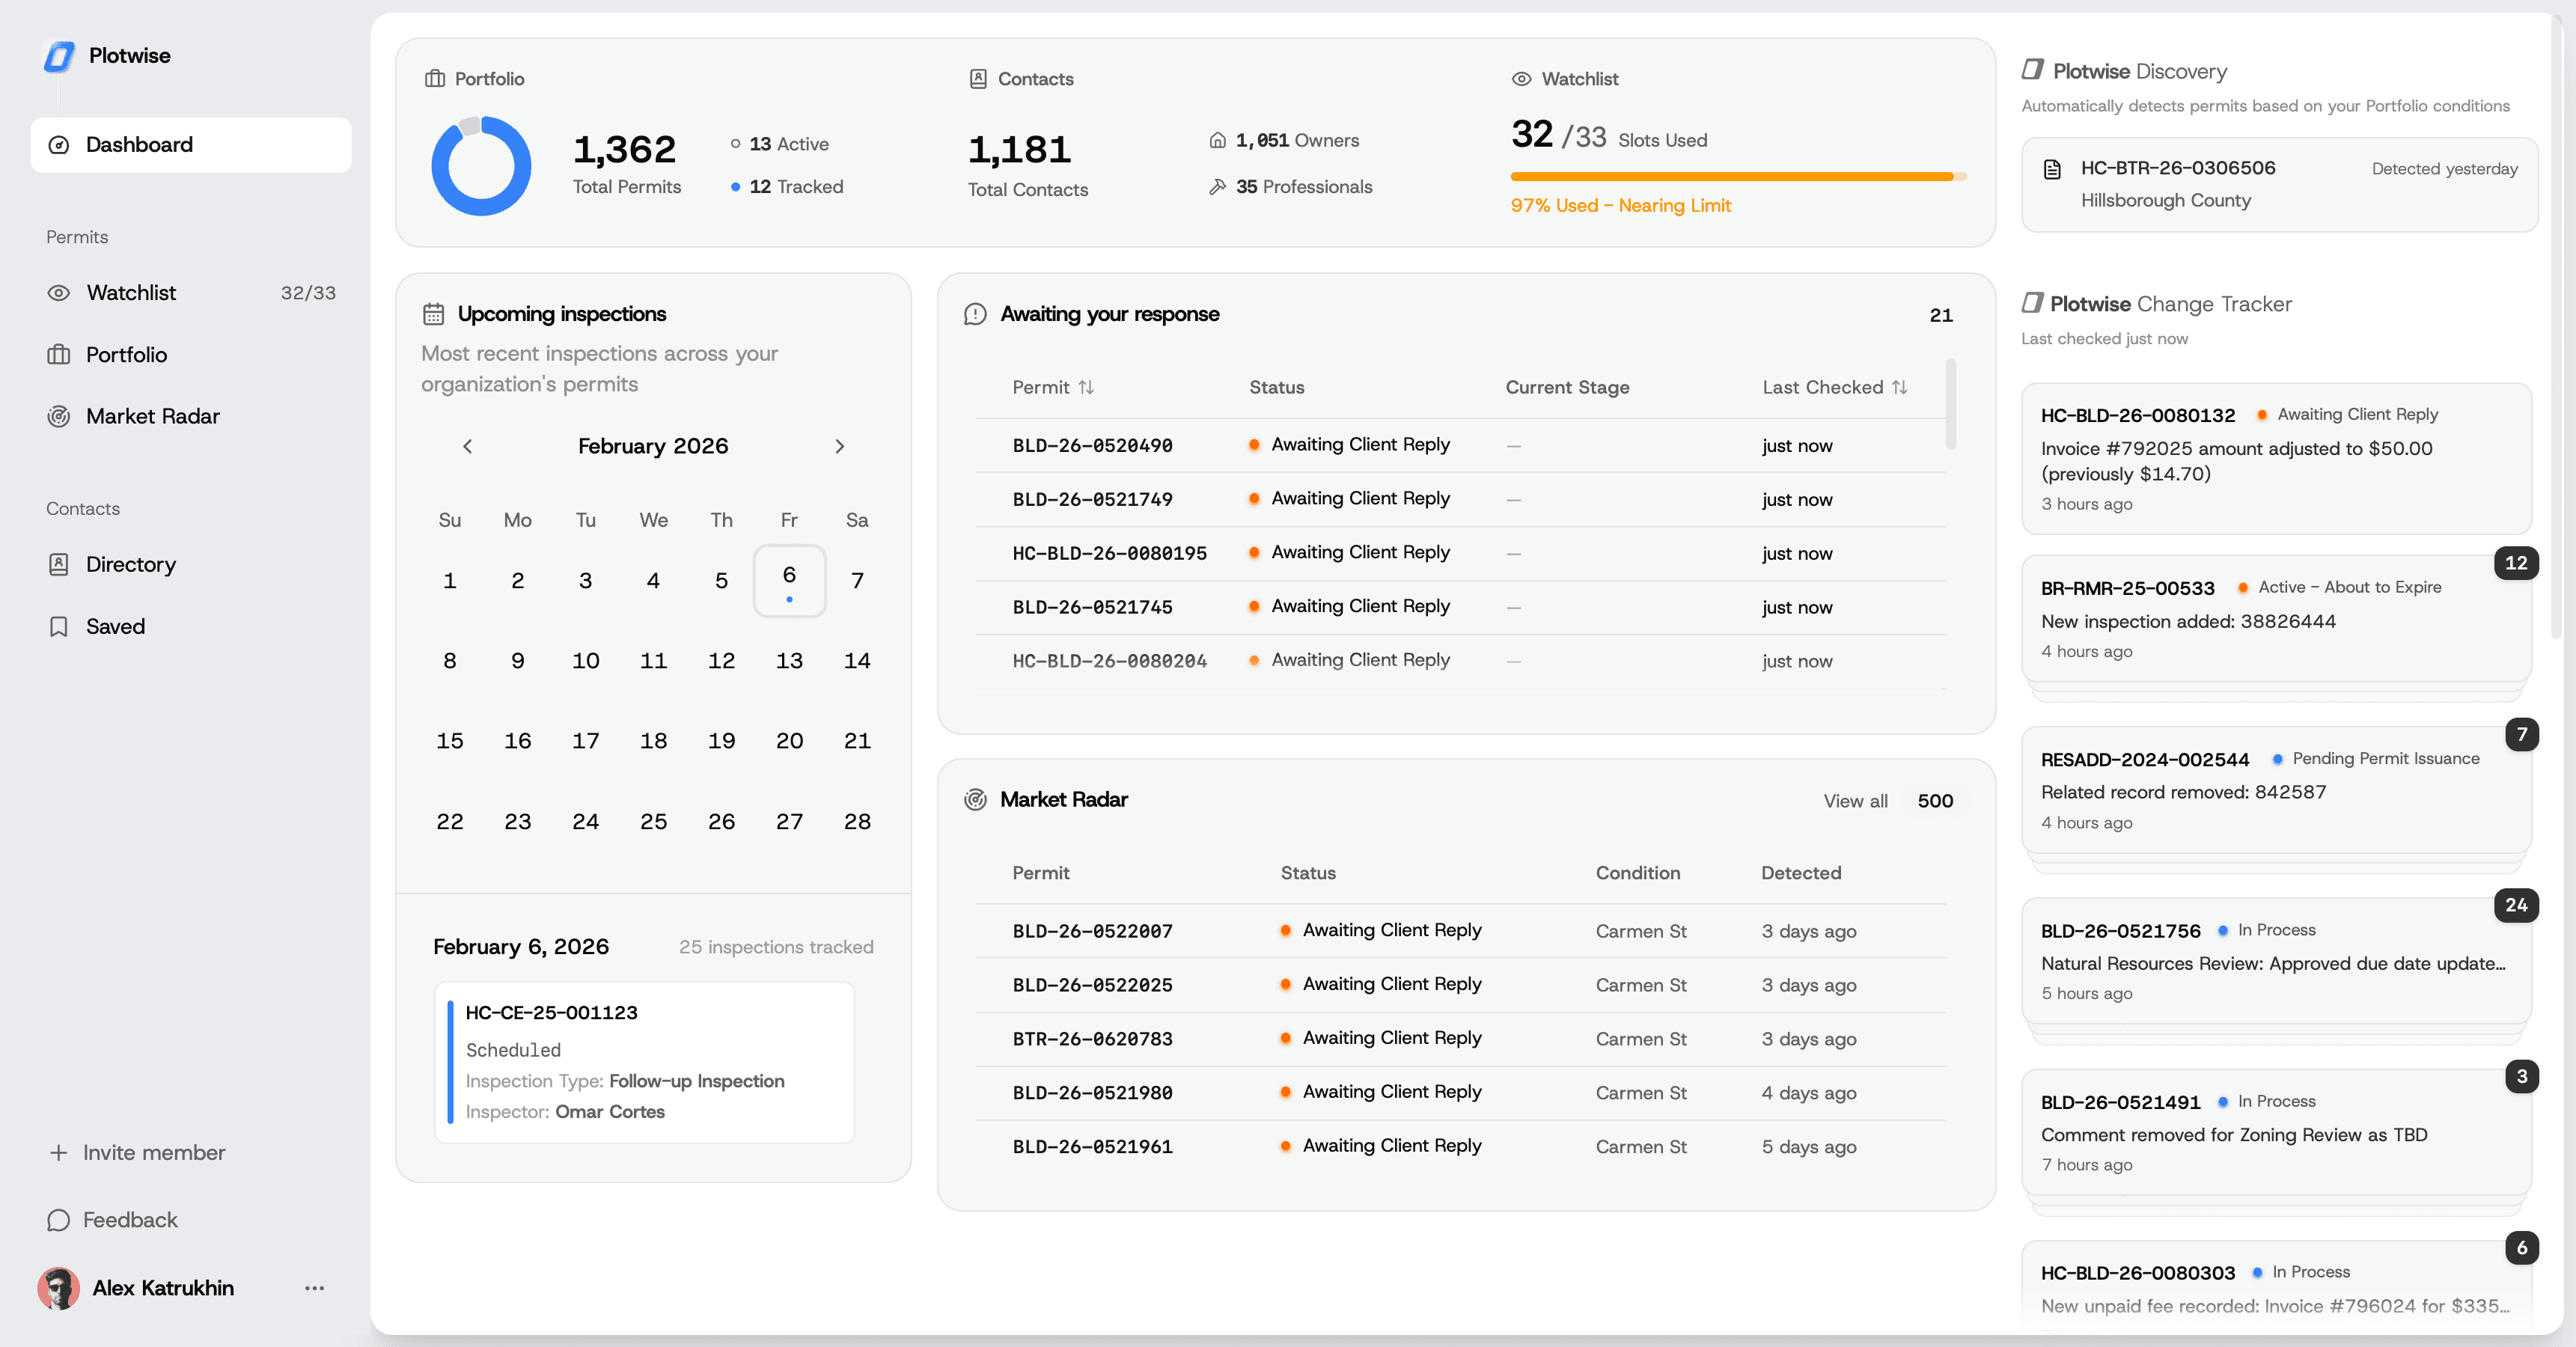Switch to the Dashboard section
This screenshot has width=2576, height=1347.
click(x=139, y=144)
